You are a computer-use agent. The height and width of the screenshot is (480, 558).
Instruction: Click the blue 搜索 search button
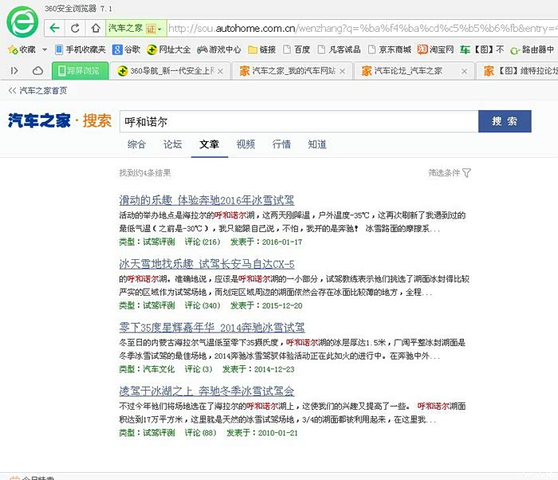pos(504,121)
